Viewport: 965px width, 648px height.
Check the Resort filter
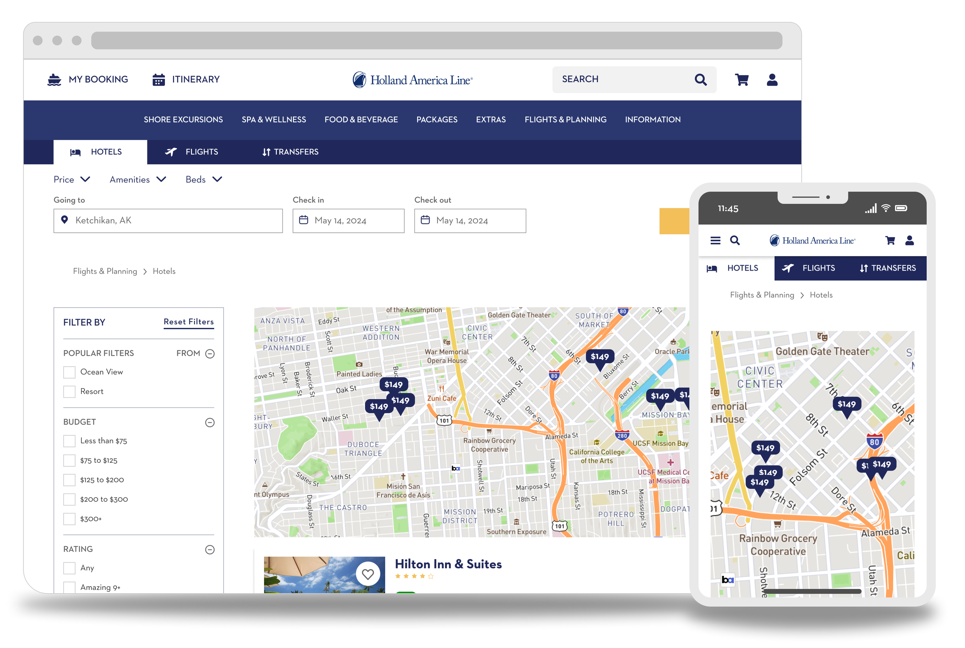click(x=69, y=392)
